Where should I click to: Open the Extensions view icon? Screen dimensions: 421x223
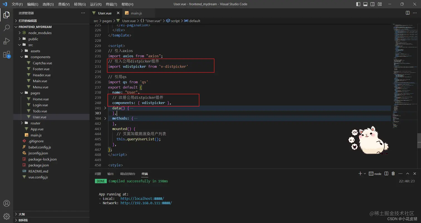(6, 54)
